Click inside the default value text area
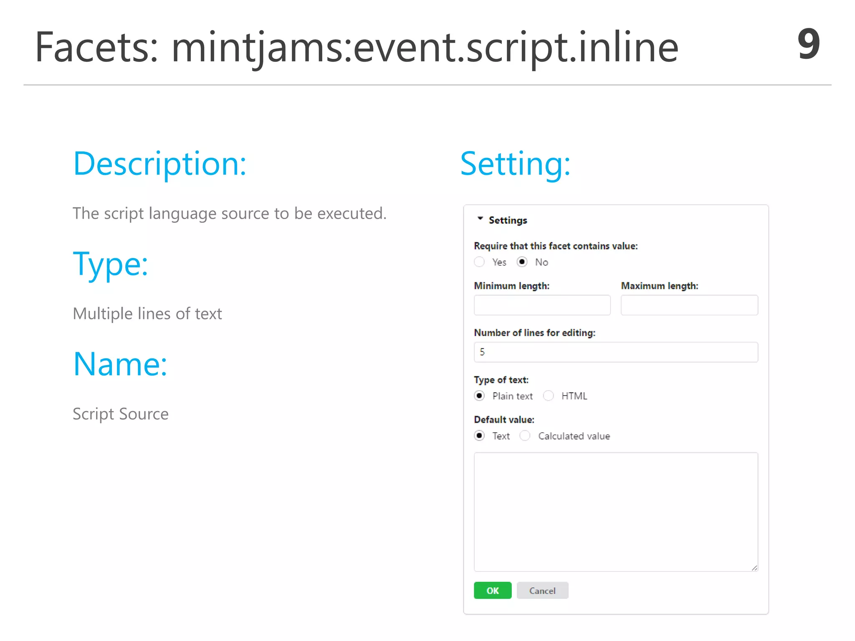Image resolution: width=855 pixels, height=641 pixels. tap(616, 512)
